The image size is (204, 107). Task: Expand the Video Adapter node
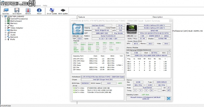pos(5,28)
